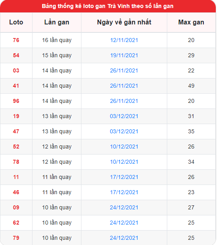The height and width of the screenshot is (245, 217).
Task: Select the 10/12/2021 link in the loto 78 row
Action: coord(124,162)
